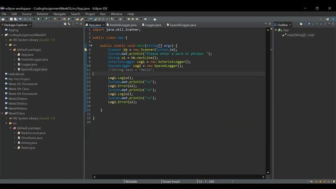Click Writable status bar entry

(x=131, y=182)
